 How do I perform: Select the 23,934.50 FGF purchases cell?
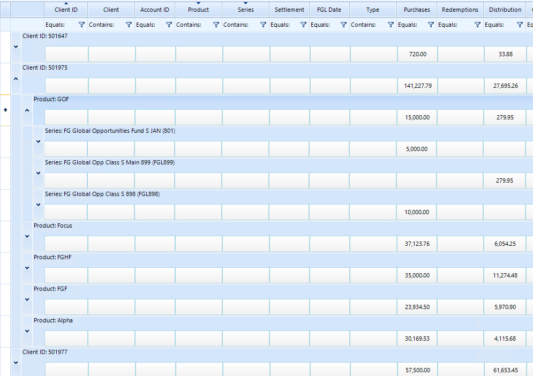click(417, 307)
